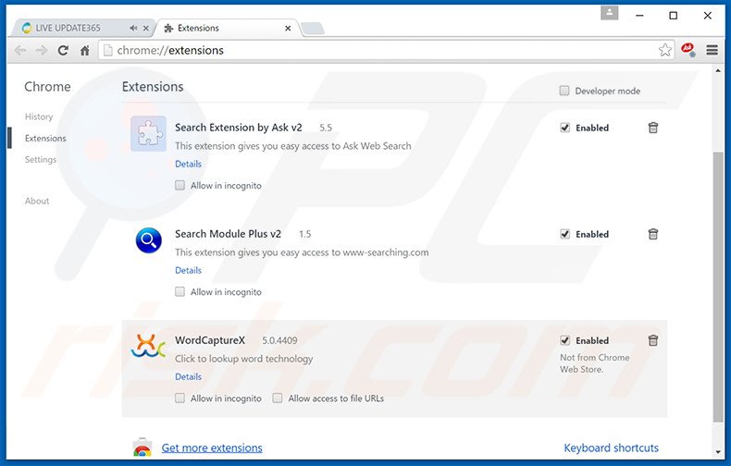The height and width of the screenshot is (466, 731).
Task: Click the Search Module Plus v2 title
Action: point(228,234)
